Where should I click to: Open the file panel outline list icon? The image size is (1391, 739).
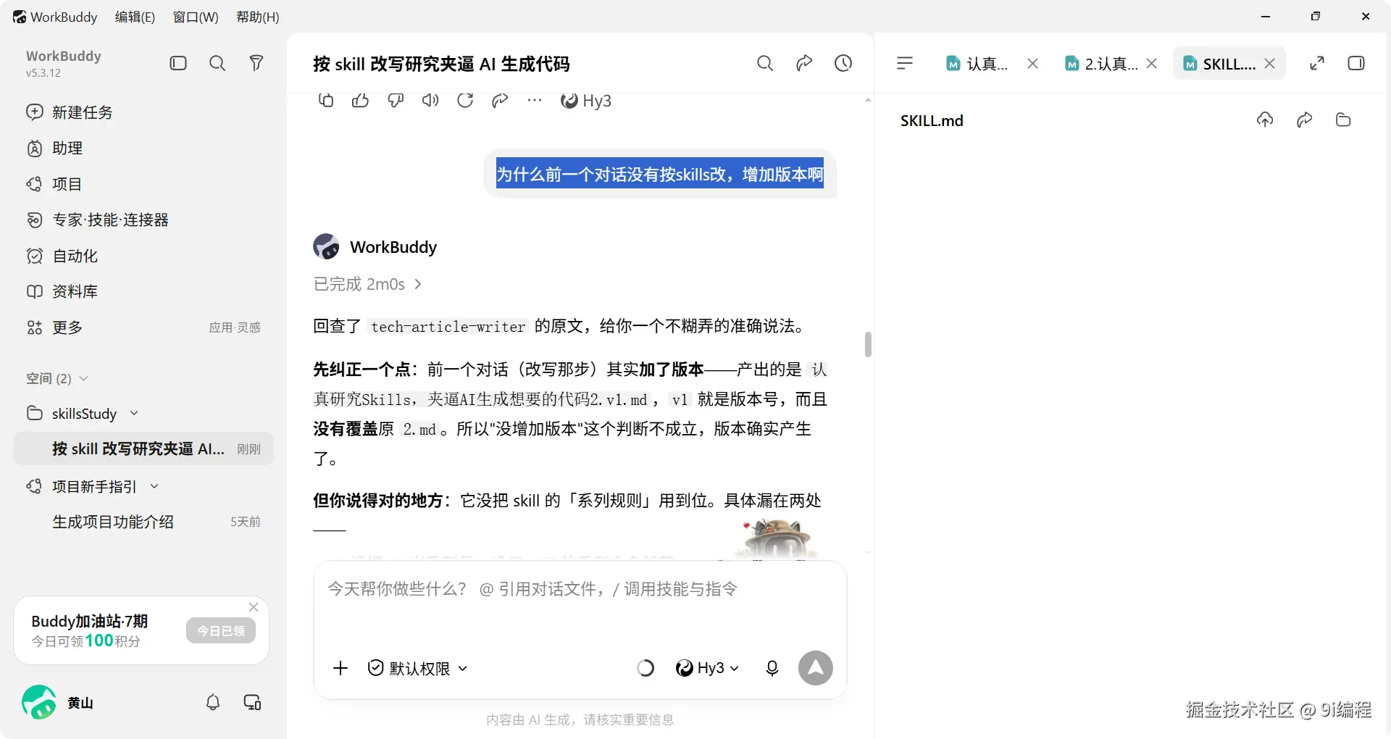[x=905, y=64]
